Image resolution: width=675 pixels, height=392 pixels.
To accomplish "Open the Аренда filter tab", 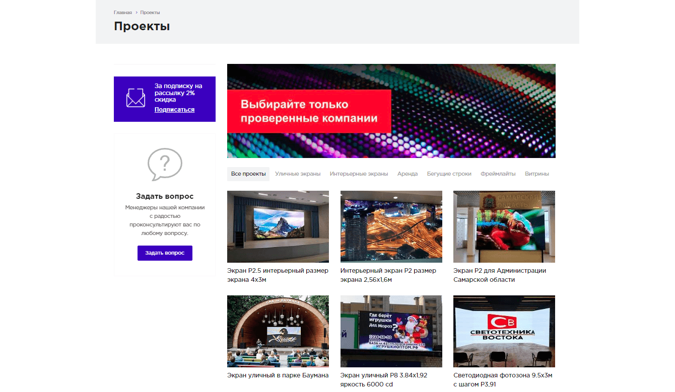I will coord(407,174).
